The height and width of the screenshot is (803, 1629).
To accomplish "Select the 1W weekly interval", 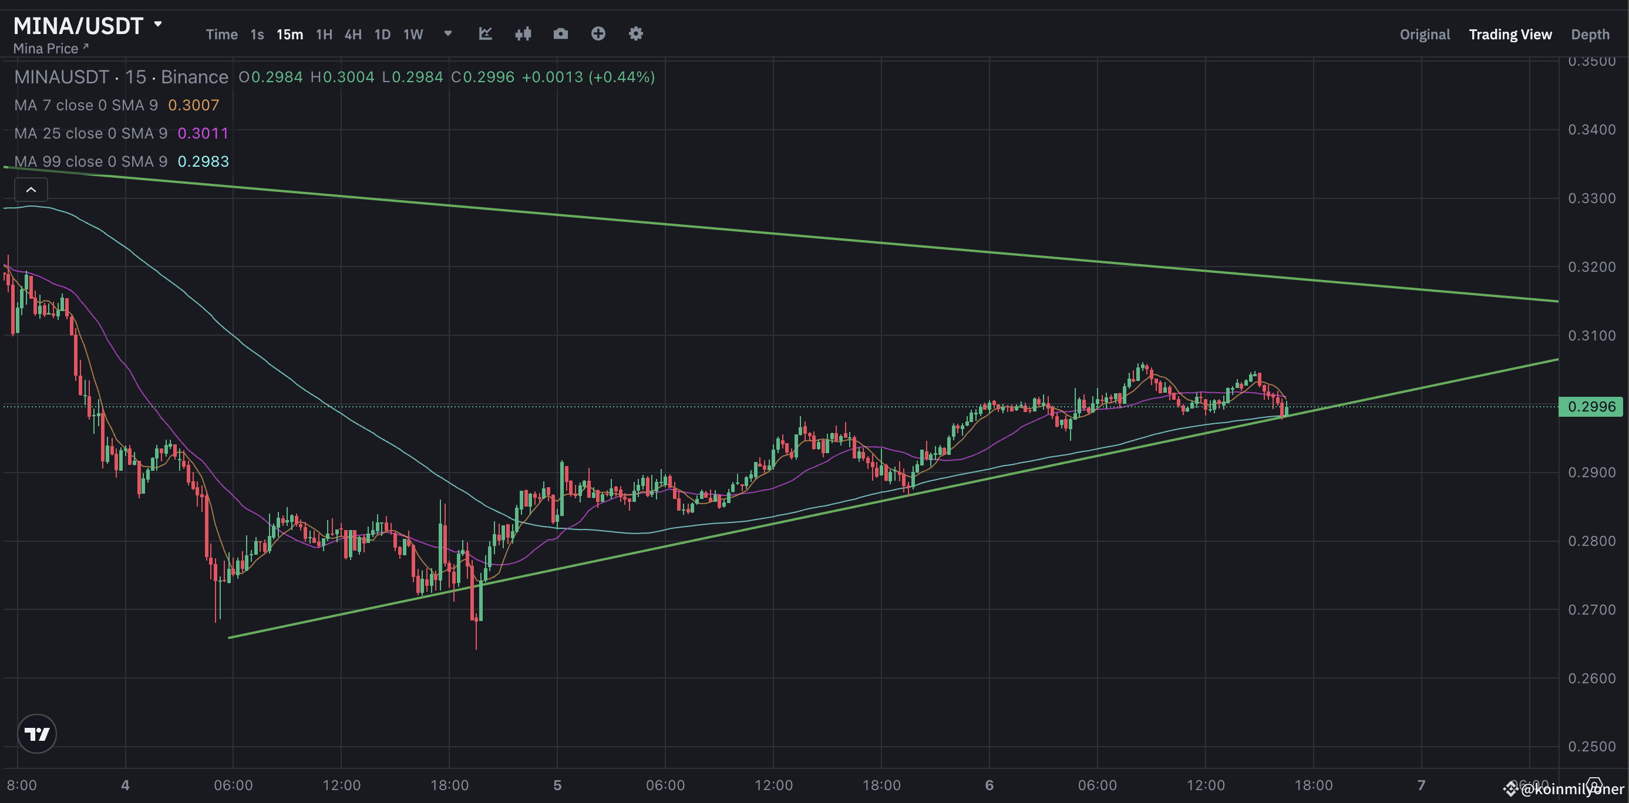I will [x=412, y=35].
